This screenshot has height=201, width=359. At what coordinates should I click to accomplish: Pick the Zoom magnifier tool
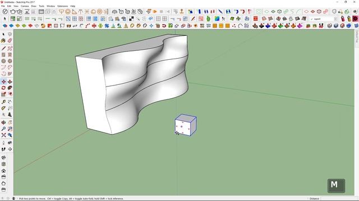(3, 129)
